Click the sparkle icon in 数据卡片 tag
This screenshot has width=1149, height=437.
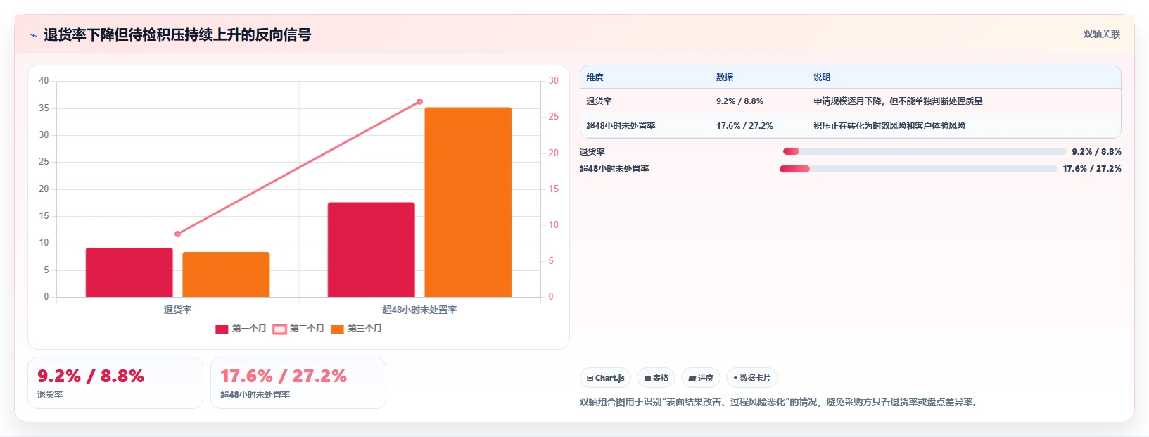(735, 378)
